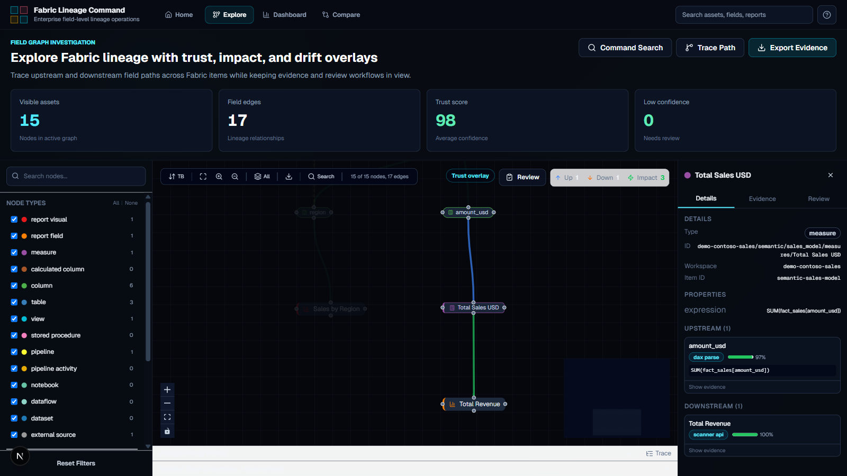Click canvas fit view control icon
The width and height of the screenshot is (847, 476).
click(167, 417)
